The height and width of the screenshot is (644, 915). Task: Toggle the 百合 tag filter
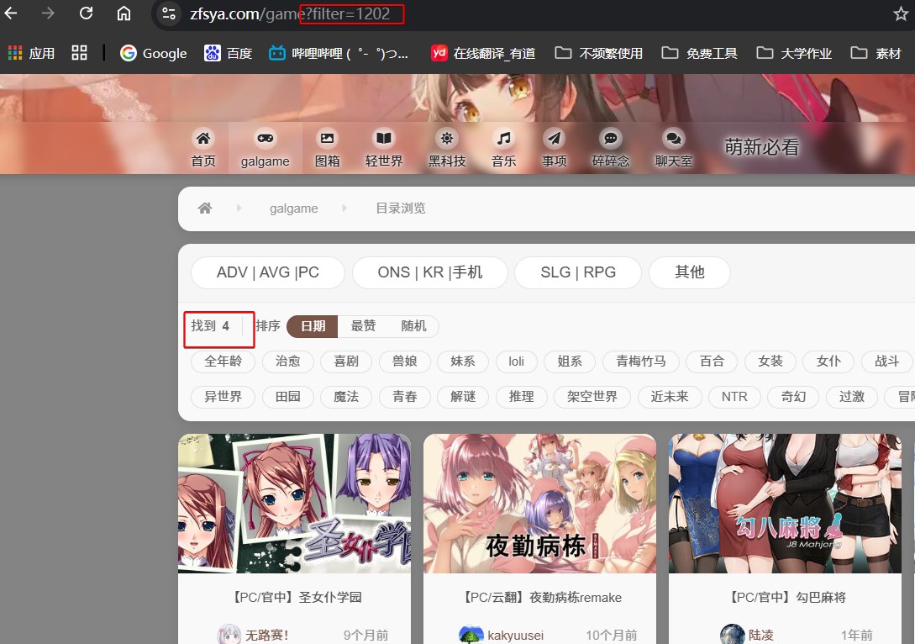(x=712, y=362)
